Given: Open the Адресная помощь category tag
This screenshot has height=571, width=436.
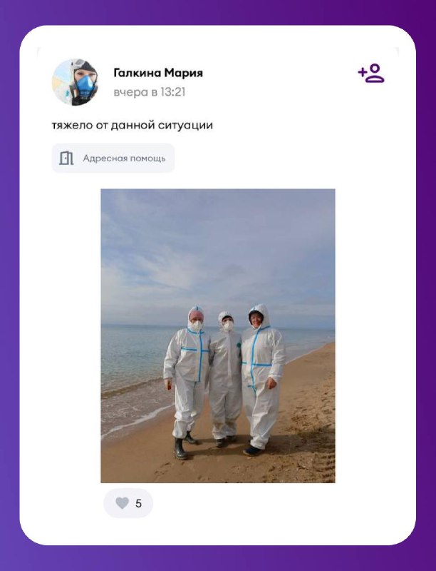Looking at the screenshot, I should pyautogui.click(x=113, y=158).
